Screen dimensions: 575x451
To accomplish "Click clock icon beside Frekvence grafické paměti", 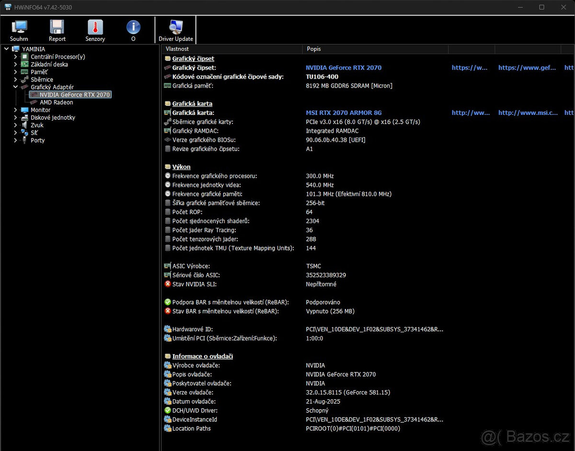I will pyautogui.click(x=168, y=194).
